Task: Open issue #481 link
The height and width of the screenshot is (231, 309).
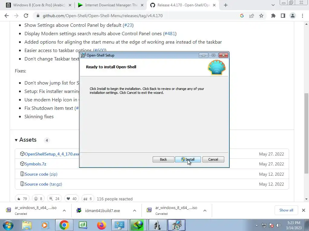Action: pyautogui.click(x=170, y=34)
